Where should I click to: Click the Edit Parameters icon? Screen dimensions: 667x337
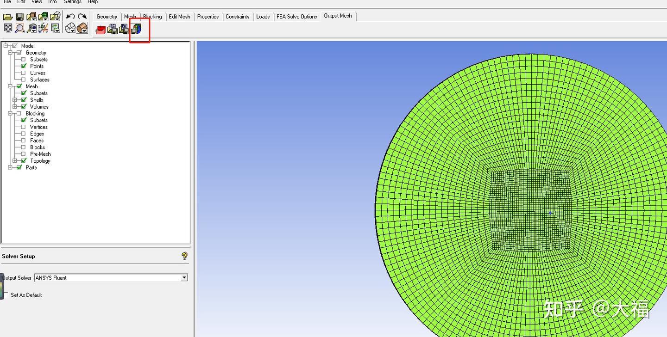[124, 30]
